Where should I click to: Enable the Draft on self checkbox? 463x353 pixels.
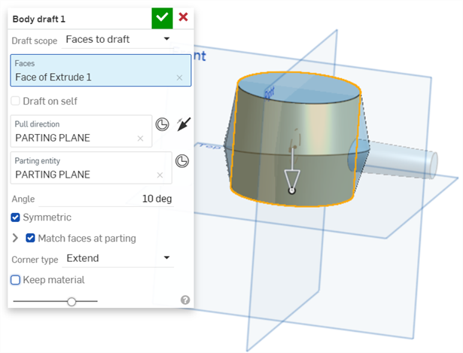(16, 101)
